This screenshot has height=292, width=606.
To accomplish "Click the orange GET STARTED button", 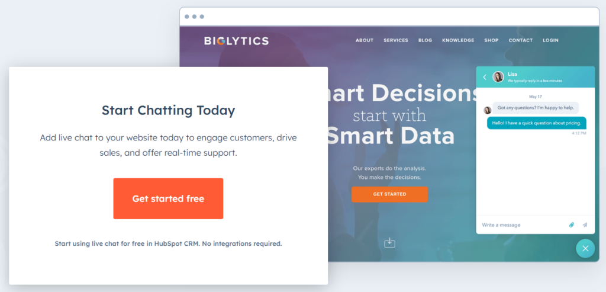I will 389,194.
